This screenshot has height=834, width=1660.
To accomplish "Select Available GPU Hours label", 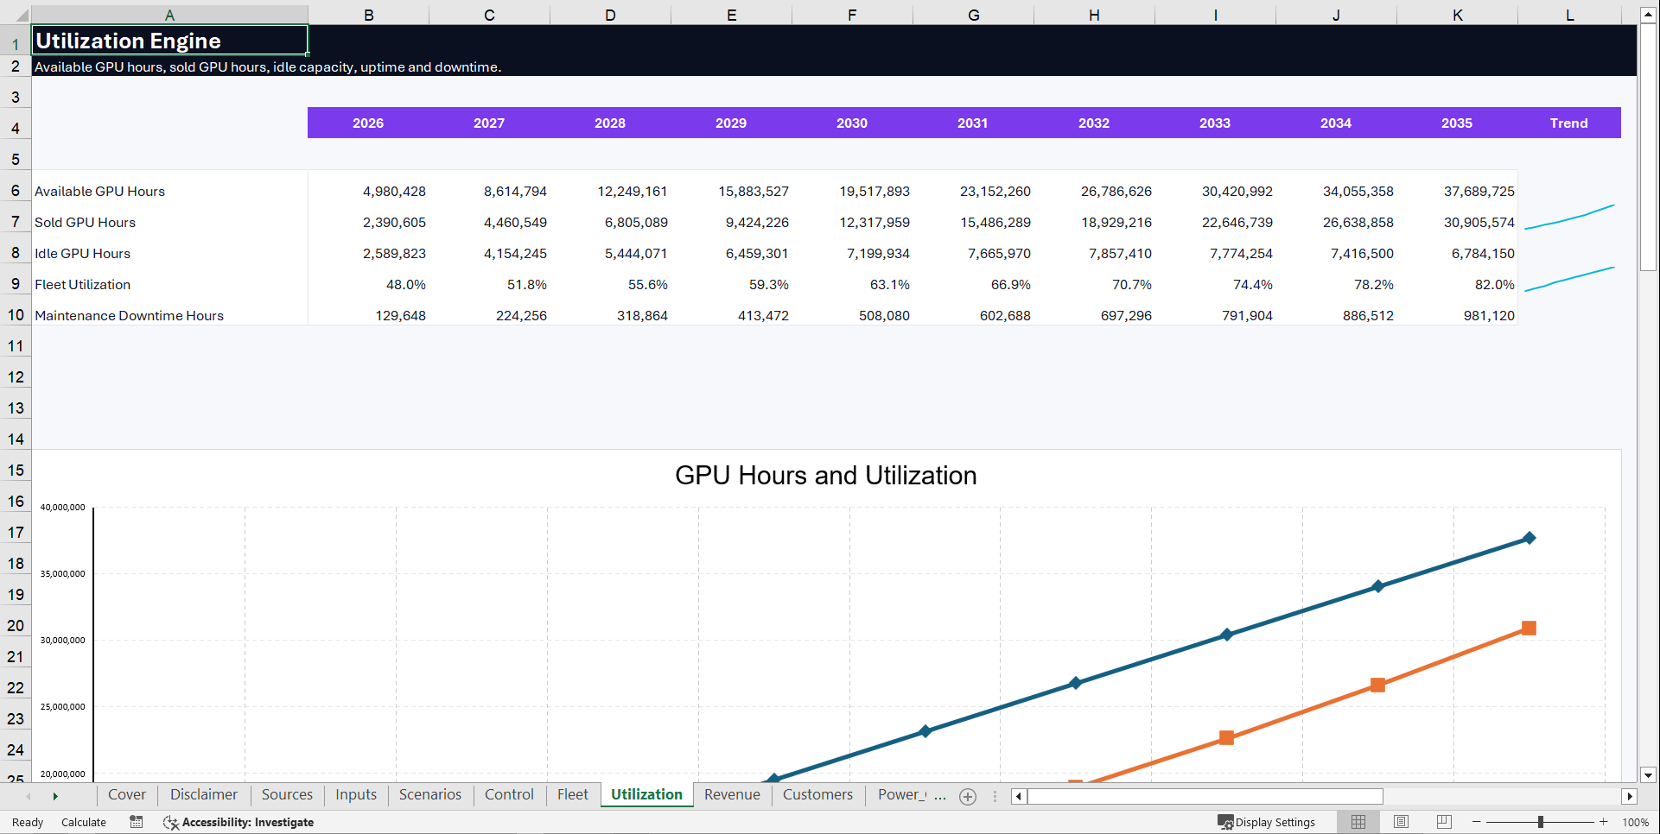I will click(99, 192).
